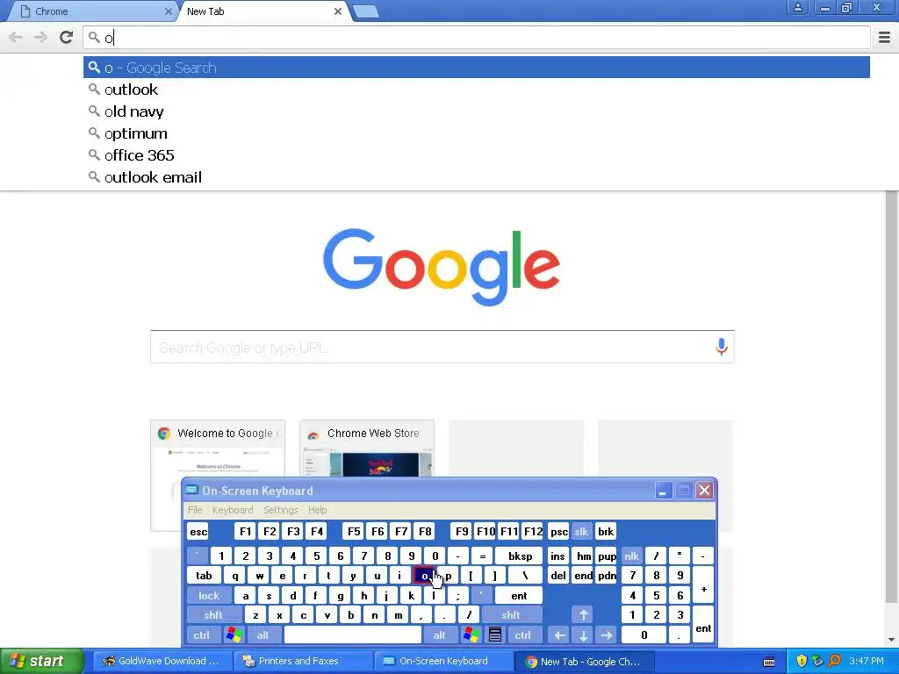Click the right Windows logo key

point(471,635)
